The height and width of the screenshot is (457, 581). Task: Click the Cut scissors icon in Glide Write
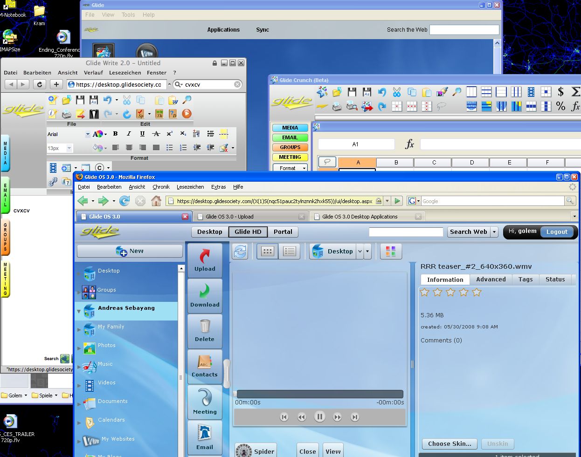click(127, 100)
